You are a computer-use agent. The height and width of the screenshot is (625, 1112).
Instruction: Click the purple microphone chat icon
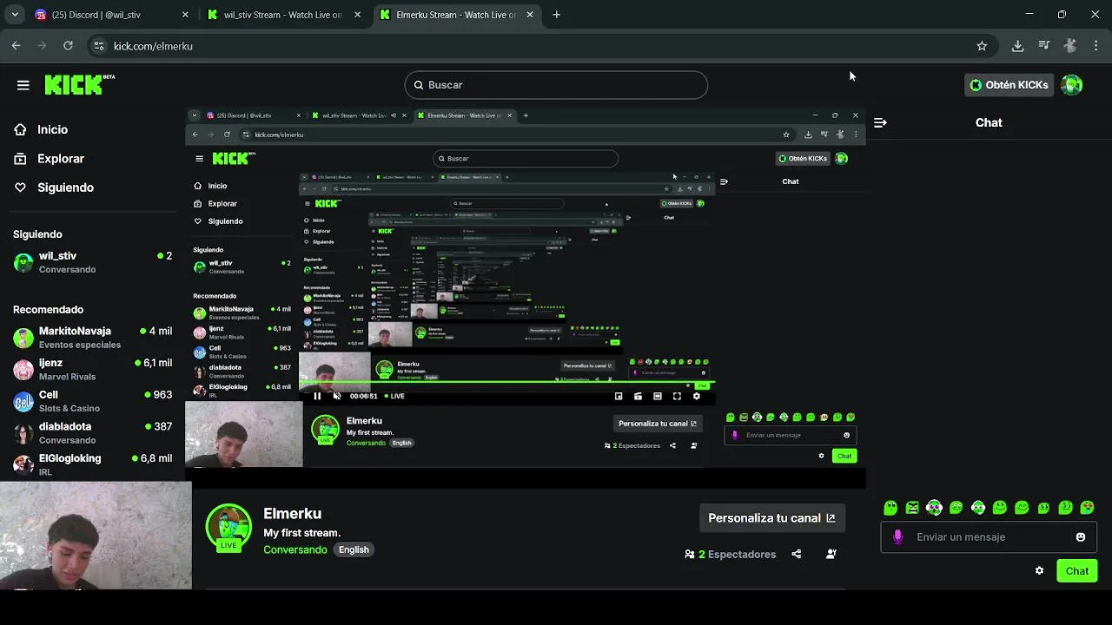[x=897, y=536]
